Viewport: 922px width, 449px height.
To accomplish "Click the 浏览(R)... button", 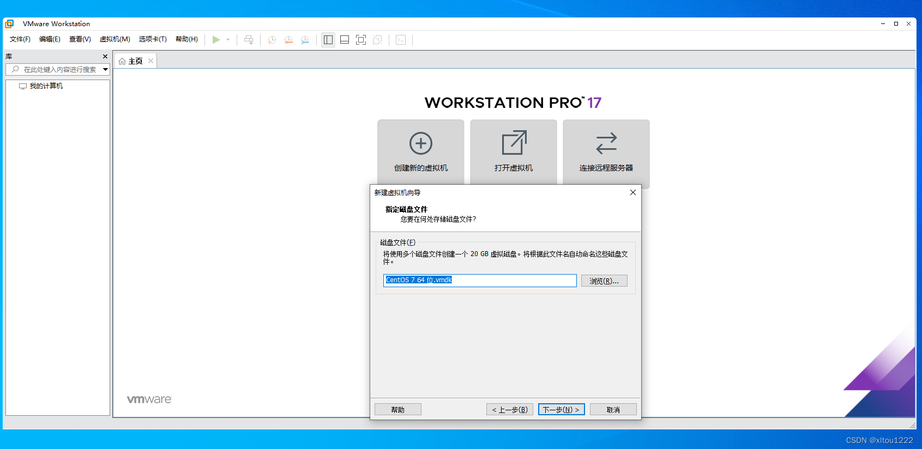I will [x=604, y=281].
